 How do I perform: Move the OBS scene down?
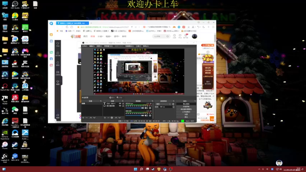point(94,118)
